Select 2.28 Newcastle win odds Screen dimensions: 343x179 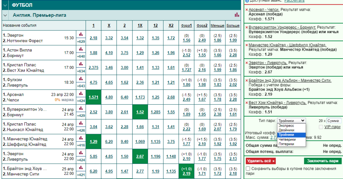click(125, 127)
